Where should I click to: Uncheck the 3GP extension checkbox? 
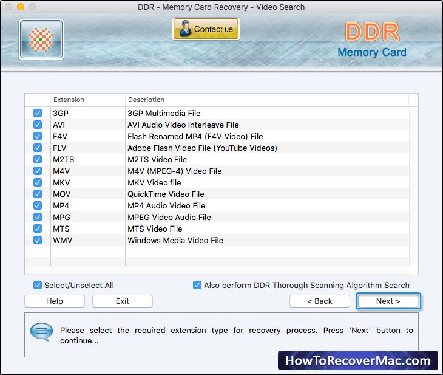(x=38, y=113)
